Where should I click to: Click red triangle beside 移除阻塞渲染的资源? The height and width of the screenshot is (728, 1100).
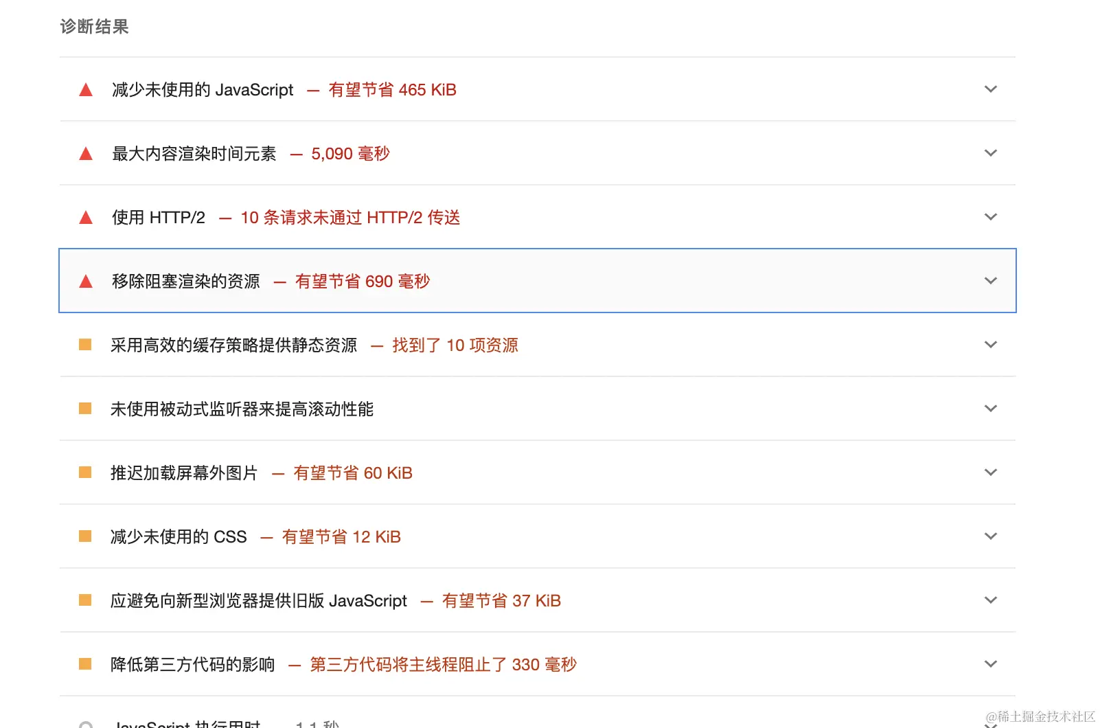(x=86, y=282)
